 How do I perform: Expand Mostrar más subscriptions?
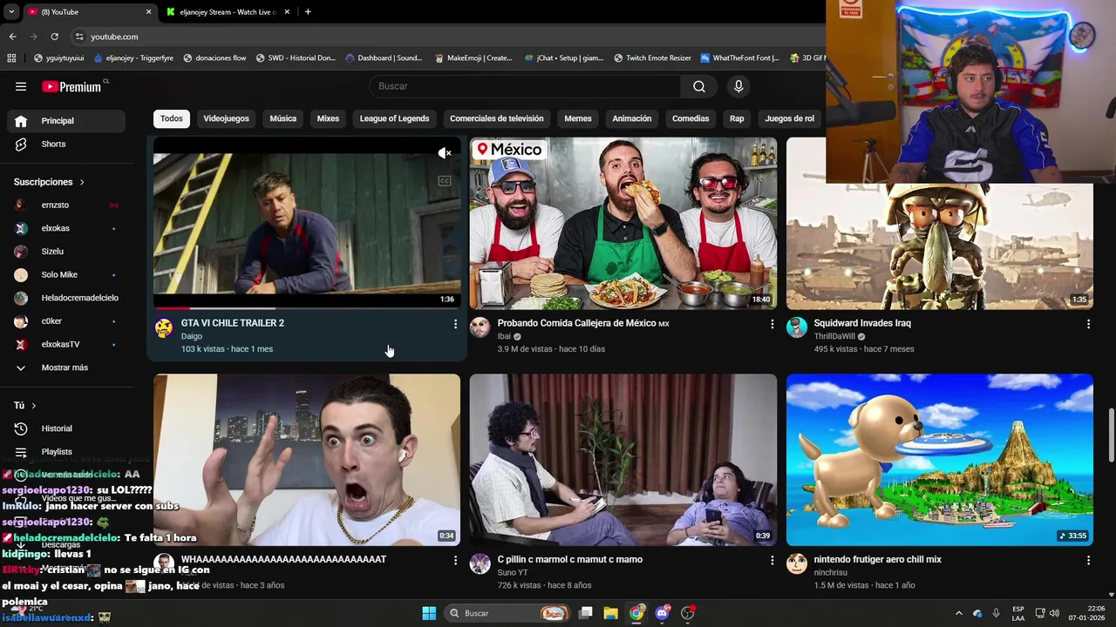coord(66,367)
